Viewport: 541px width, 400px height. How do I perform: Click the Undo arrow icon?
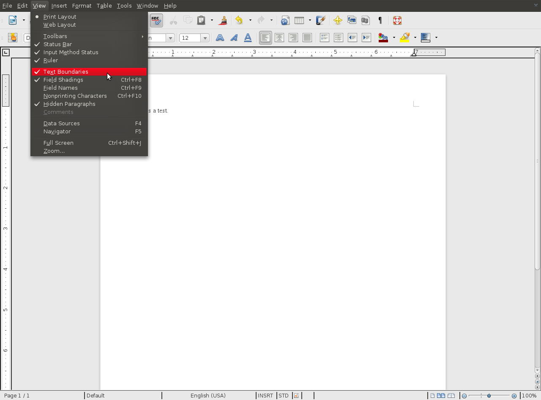[x=239, y=20]
